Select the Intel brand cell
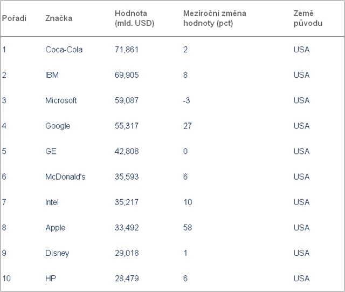Viewport: 345px width, 292px height. (52, 202)
